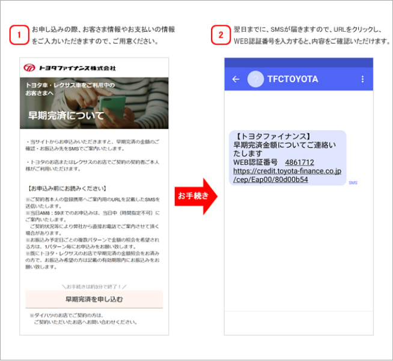Tap the TFCTOYOTA sender name

[293, 79]
